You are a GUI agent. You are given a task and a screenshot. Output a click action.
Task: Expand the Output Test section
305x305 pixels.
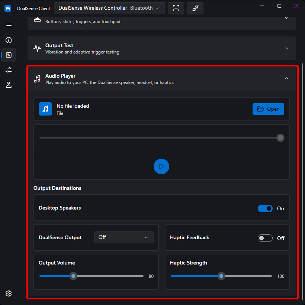point(286,48)
